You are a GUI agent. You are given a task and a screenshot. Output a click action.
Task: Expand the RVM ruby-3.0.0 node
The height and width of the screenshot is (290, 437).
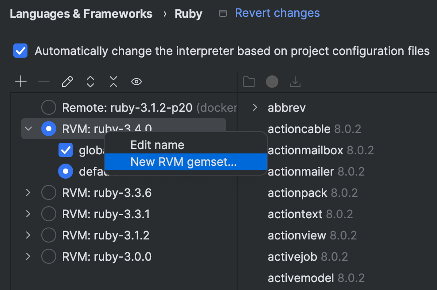pyautogui.click(x=28, y=256)
